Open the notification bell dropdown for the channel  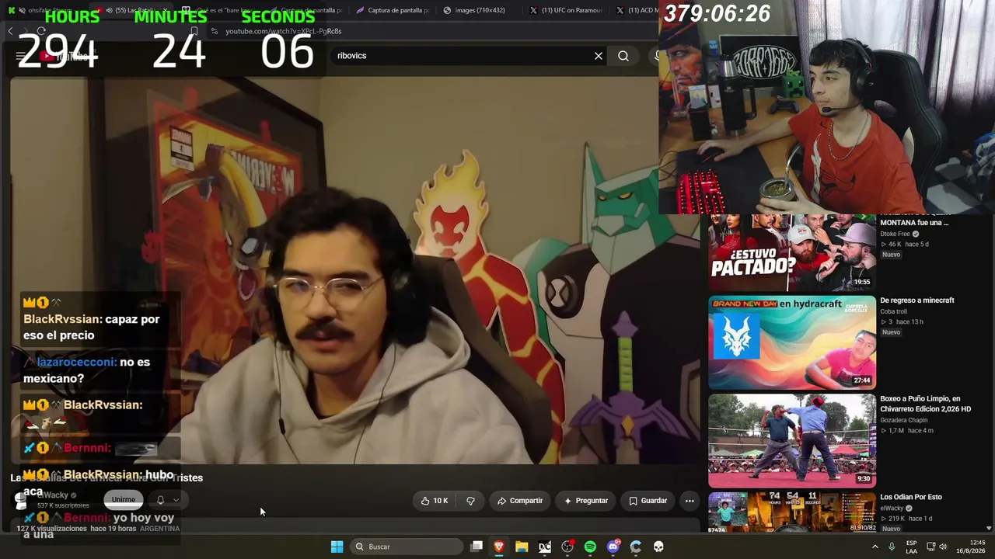(167, 500)
